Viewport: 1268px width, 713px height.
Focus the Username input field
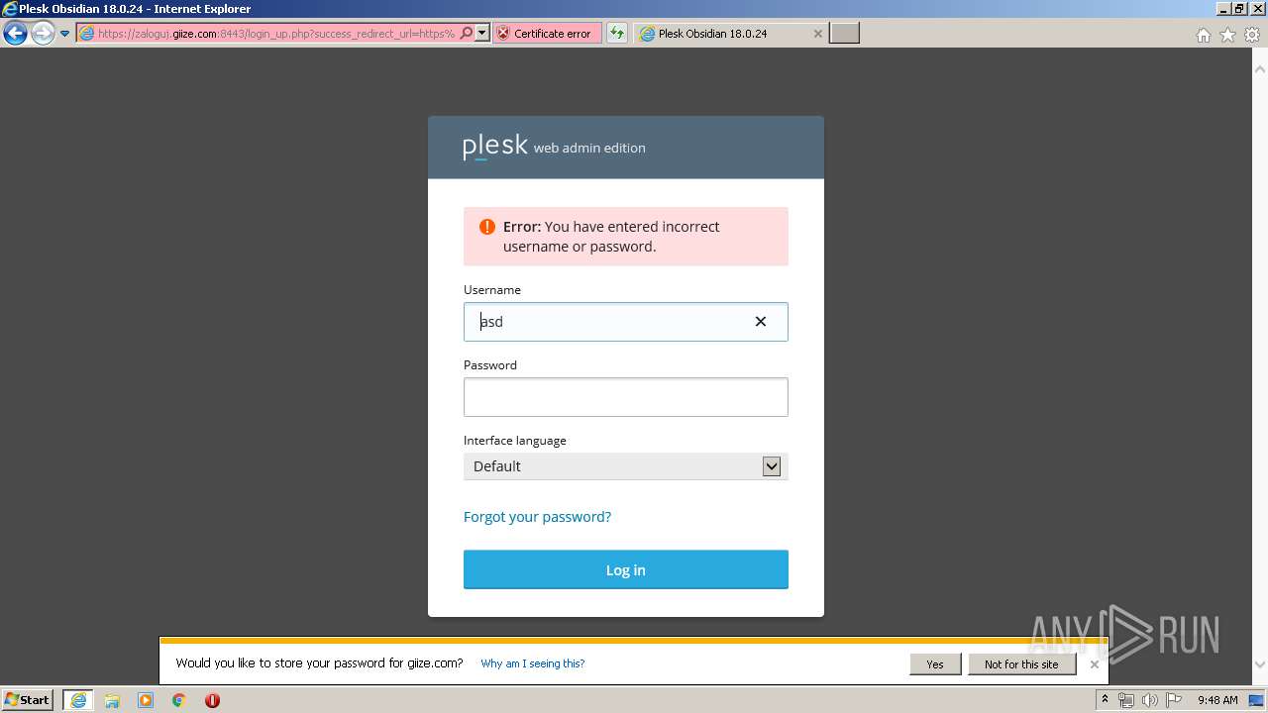click(x=626, y=322)
